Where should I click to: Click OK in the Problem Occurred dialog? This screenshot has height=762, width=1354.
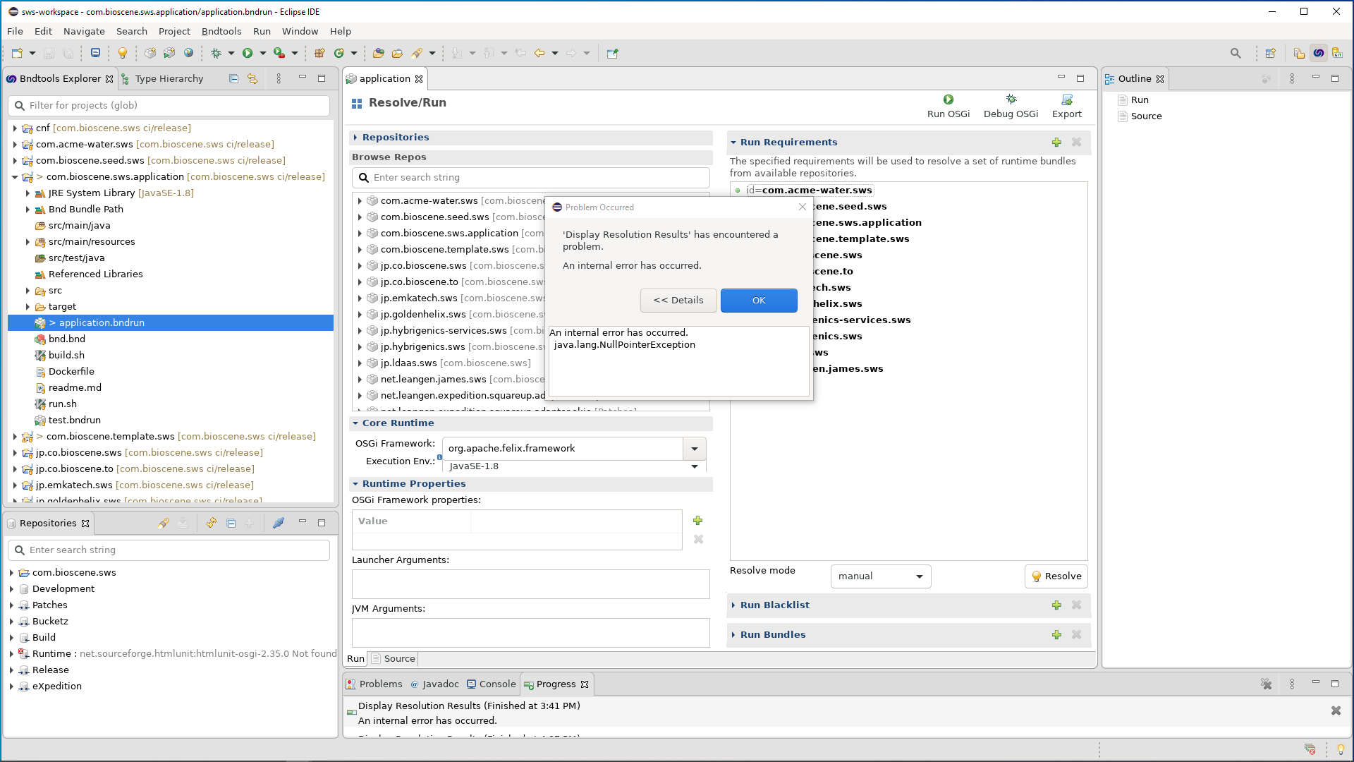click(x=759, y=300)
